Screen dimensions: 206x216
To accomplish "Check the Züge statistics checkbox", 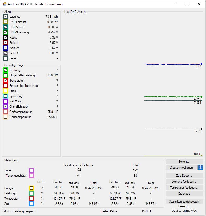I will tap(32, 170).
